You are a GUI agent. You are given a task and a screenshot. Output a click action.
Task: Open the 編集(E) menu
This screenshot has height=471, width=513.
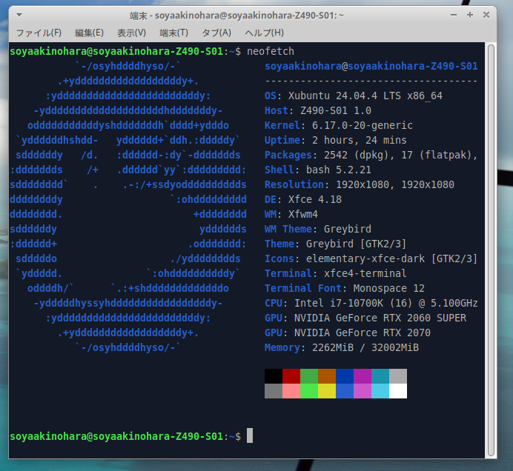click(x=89, y=33)
